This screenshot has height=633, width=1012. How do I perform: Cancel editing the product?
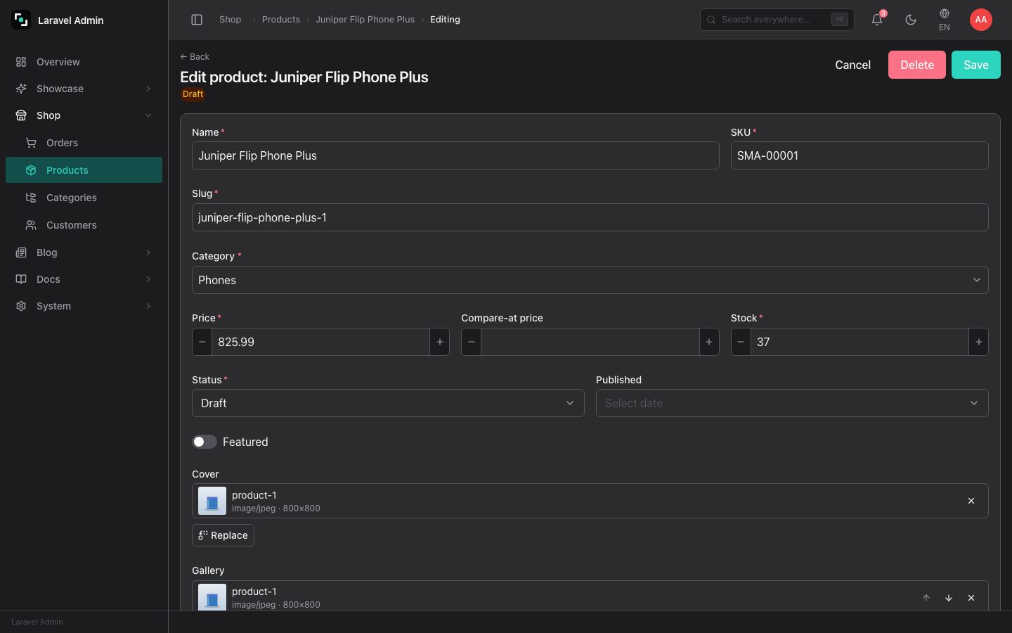[x=852, y=65]
